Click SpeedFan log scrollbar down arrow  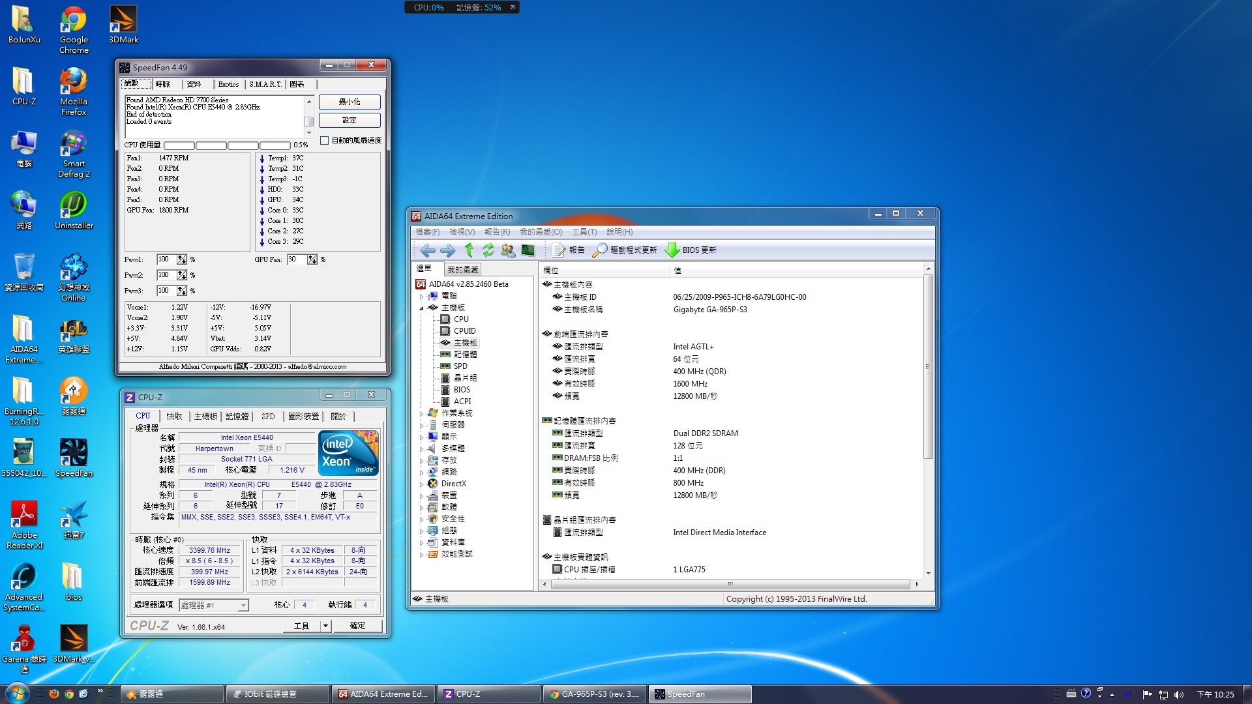pos(309,133)
